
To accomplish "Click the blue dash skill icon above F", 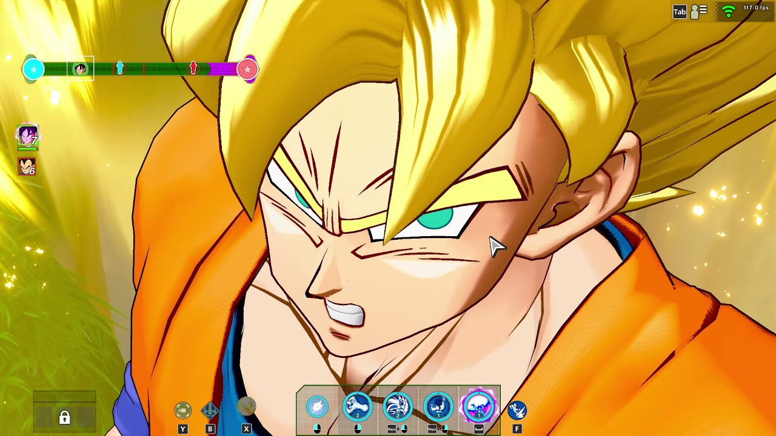I will point(517,411).
